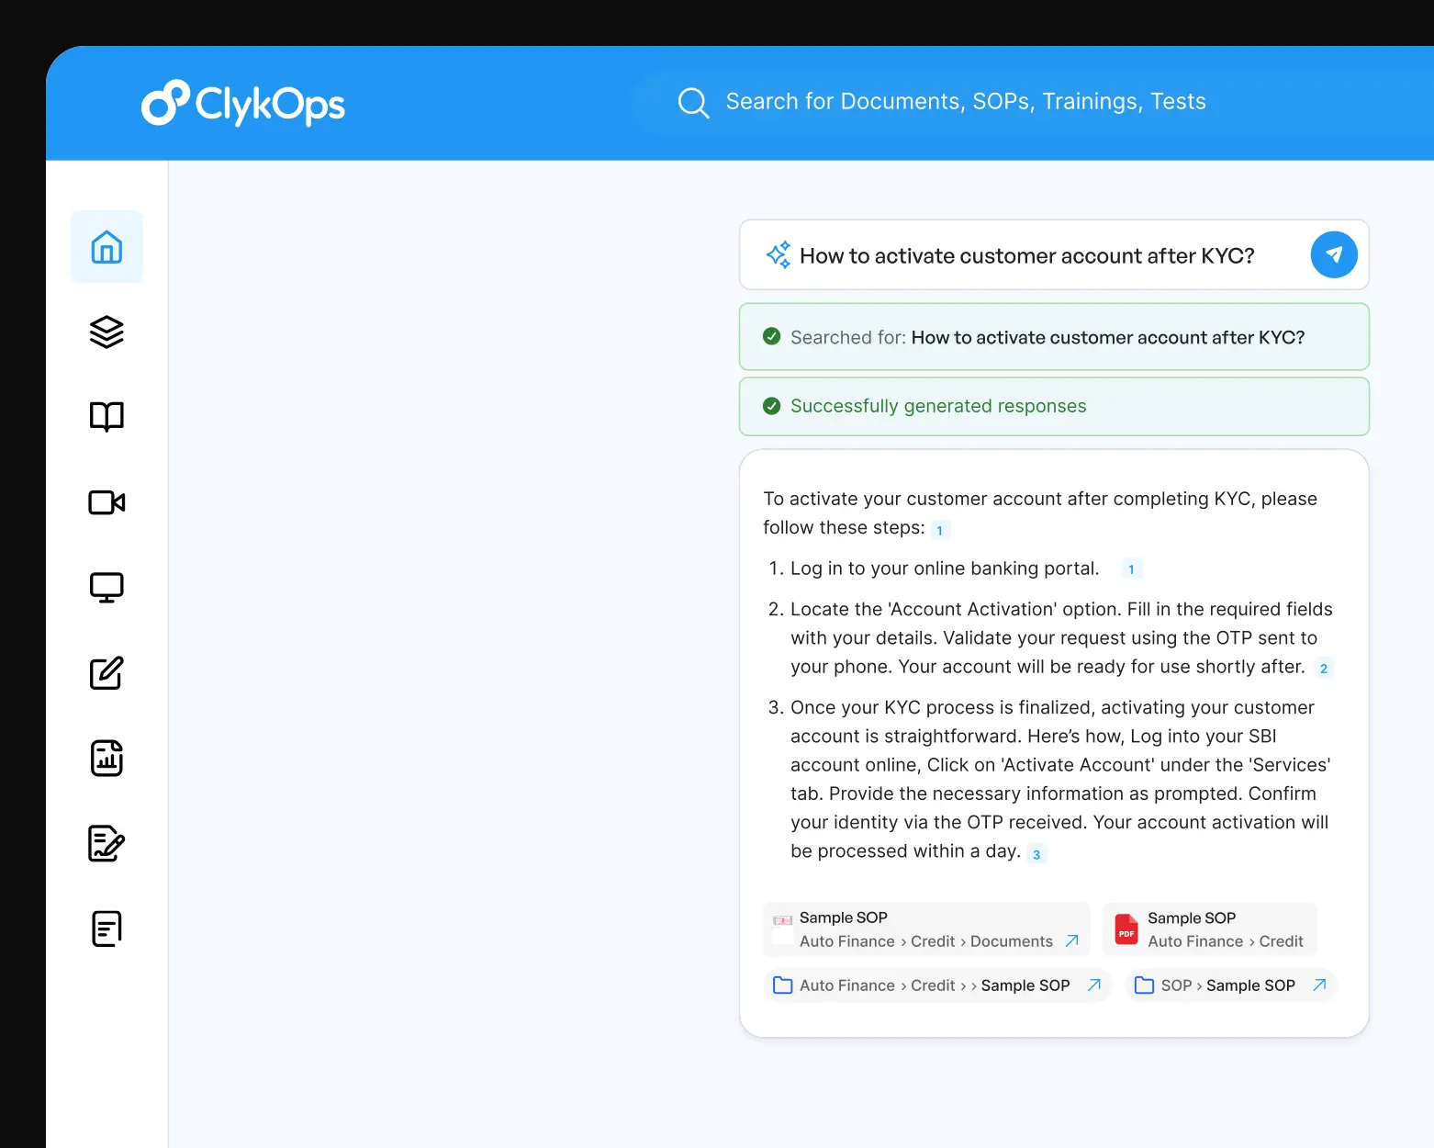The width and height of the screenshot is (1434, 1148).
Task: Open the stacked layers sidebar icon
Action: click(106, 332)
